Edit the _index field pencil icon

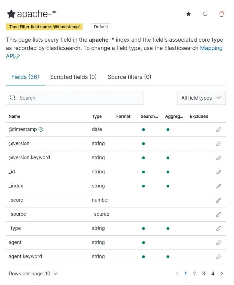[219, 186]
